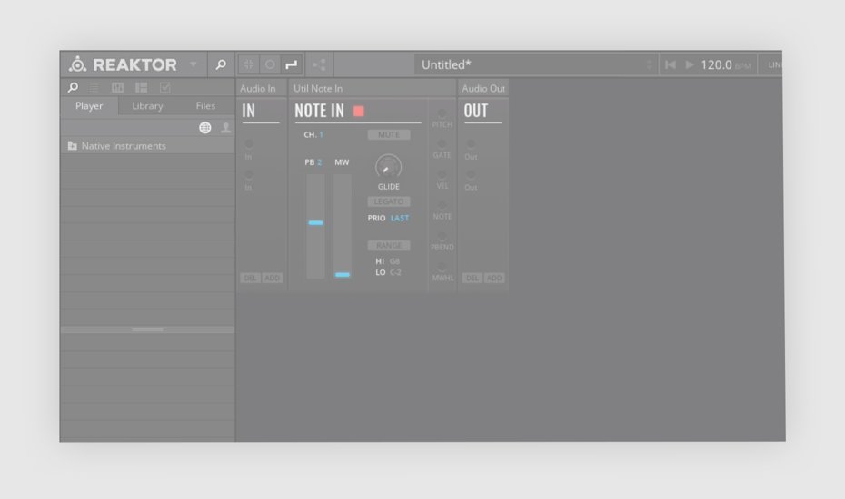Click the DEL button under OUT
This screenshot has width=845, height=499.
pyautogui.click(x=472, y=279)
